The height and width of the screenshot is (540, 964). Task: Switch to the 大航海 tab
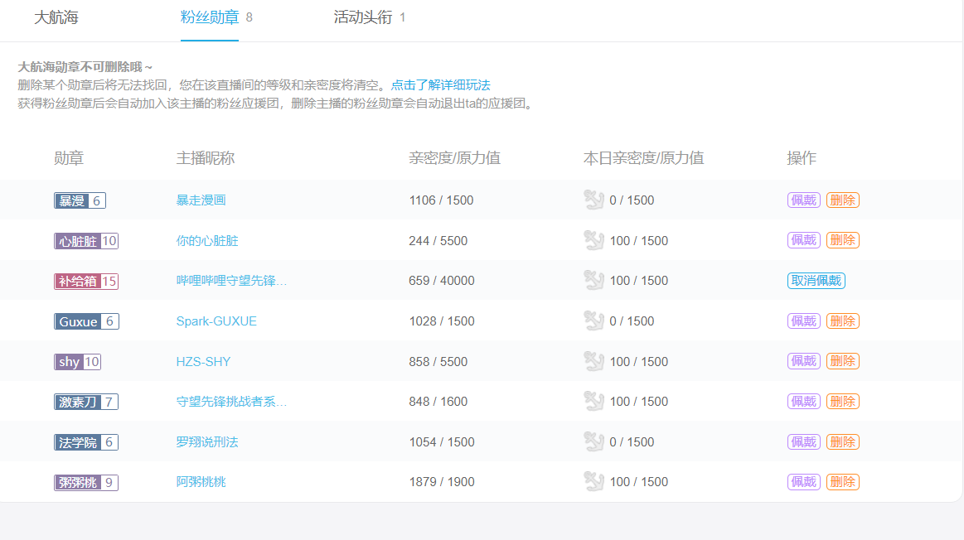(x=54, y=17)
